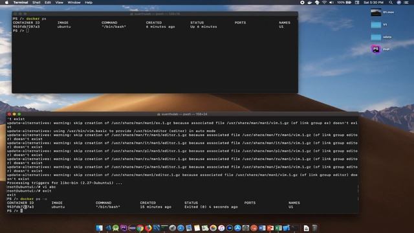Open QuickTime Player in the Dock

(230, 228)
